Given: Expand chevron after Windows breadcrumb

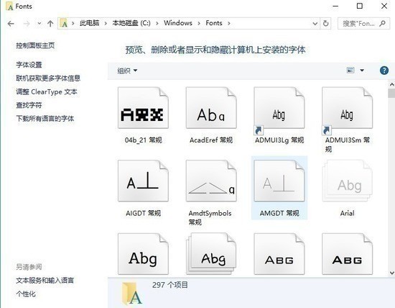Looking at the screenshot, I should point(199,24).
